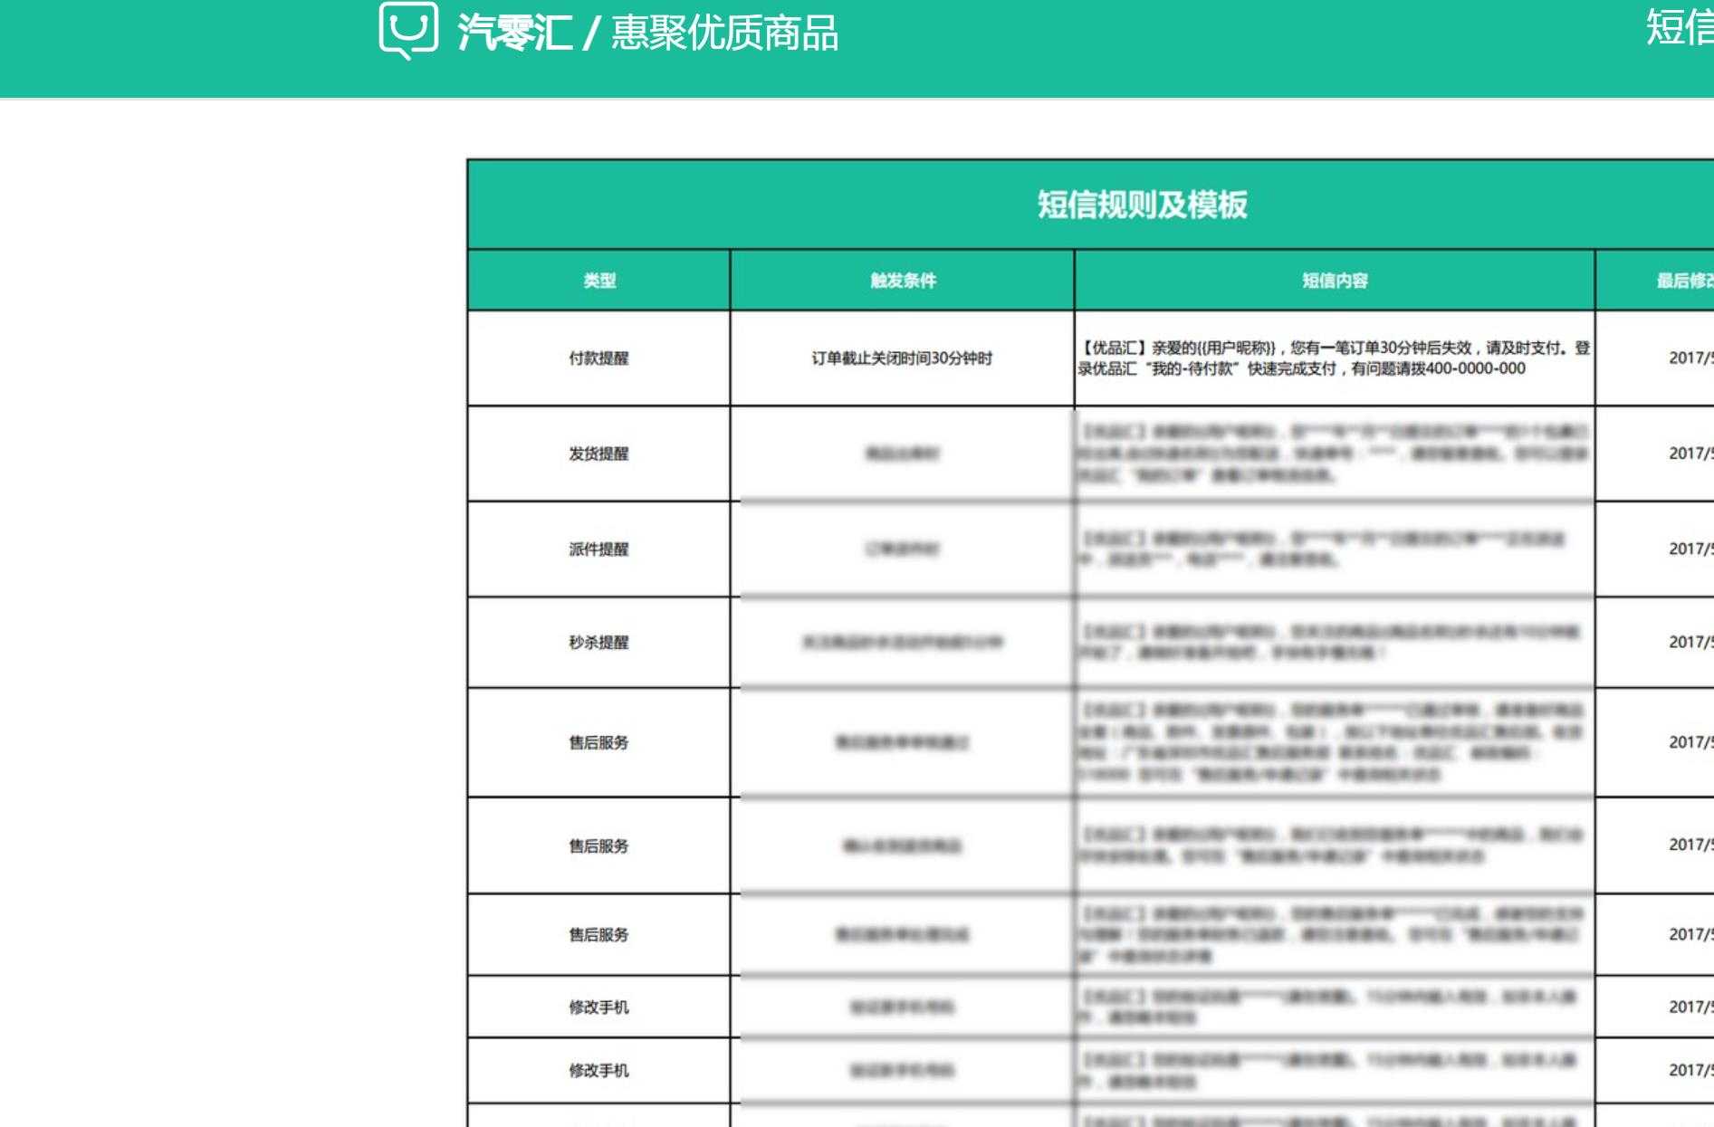Click the first 售后服务 row label
The height and width of the screenshot is (1127, 1714).
click(598, 742)
